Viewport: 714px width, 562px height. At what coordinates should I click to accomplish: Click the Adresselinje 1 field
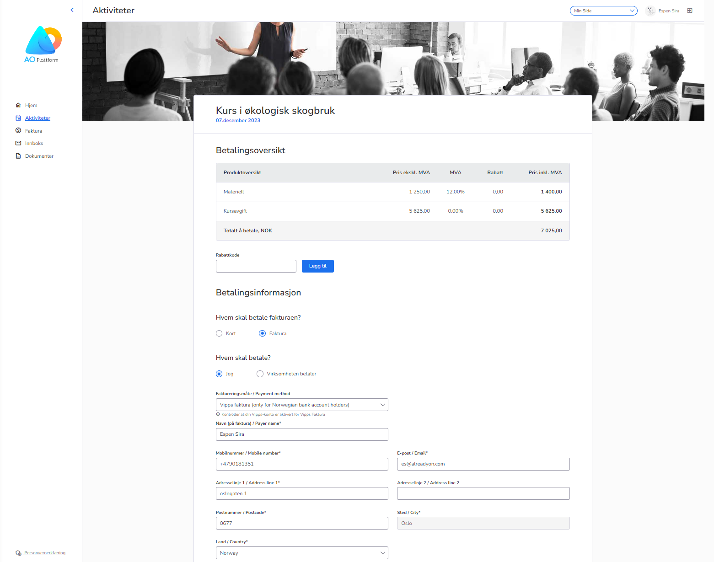tap(302, 493)
